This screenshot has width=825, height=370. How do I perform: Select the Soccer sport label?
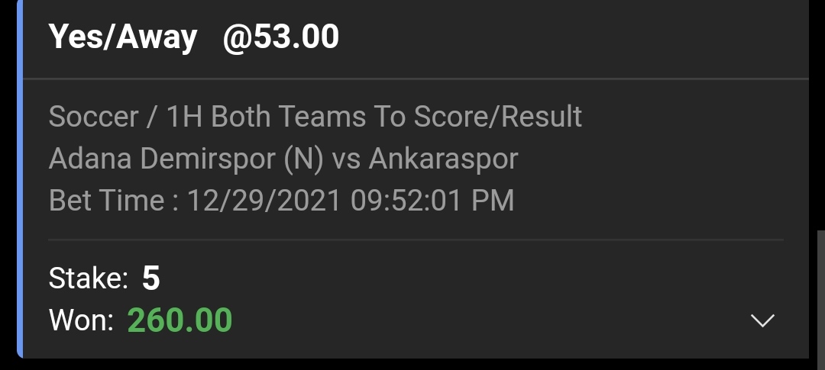click(x=93, y=116)
